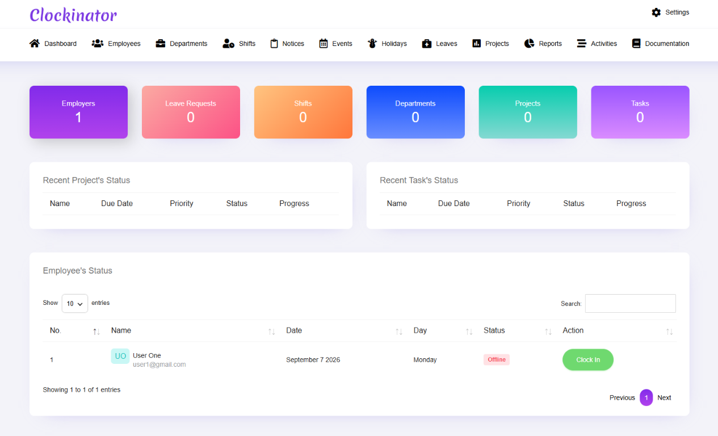The image size is (718, 436).
Task: Click the Previous pagination button
Action: coord(622,398)
